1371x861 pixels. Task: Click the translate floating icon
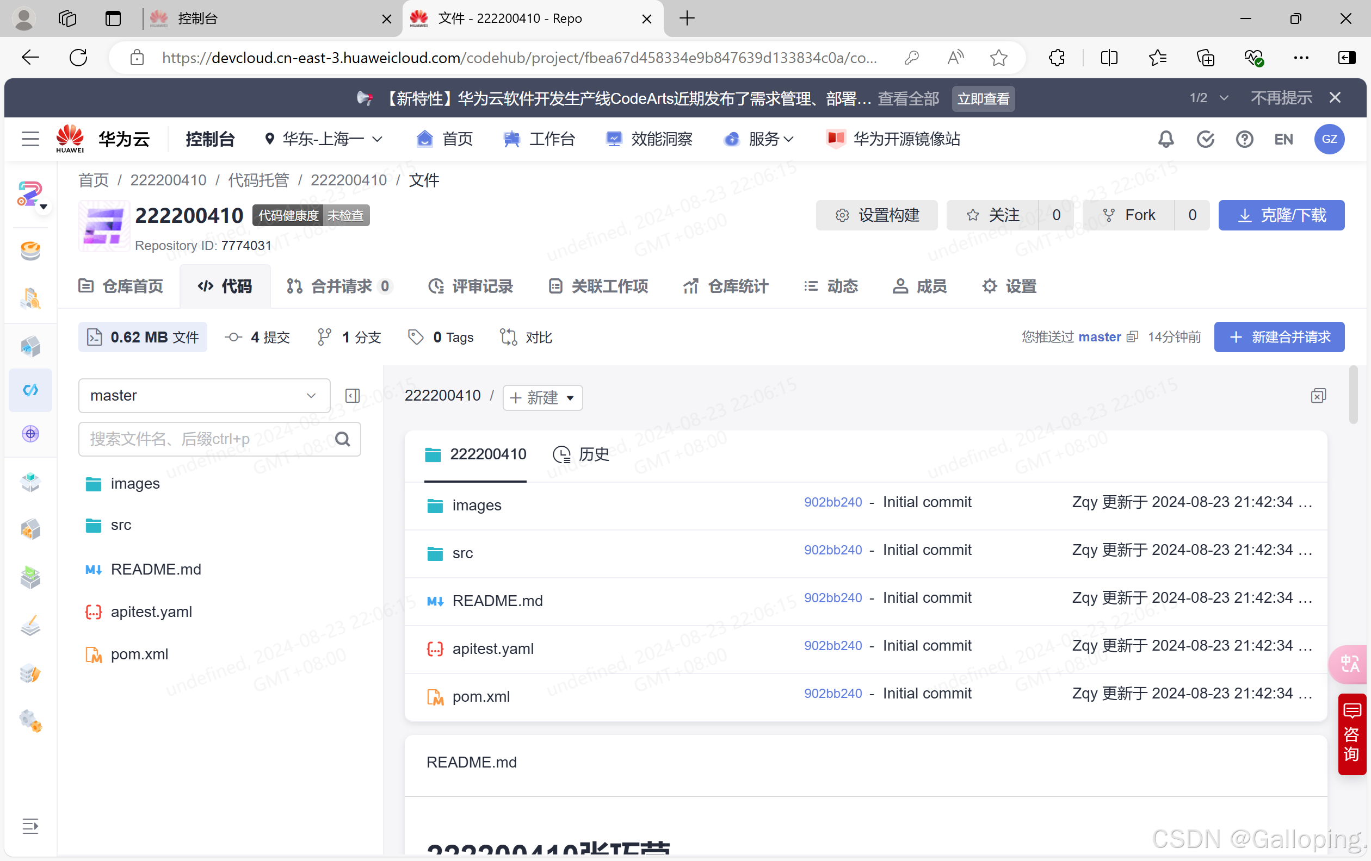(1349, 664)
